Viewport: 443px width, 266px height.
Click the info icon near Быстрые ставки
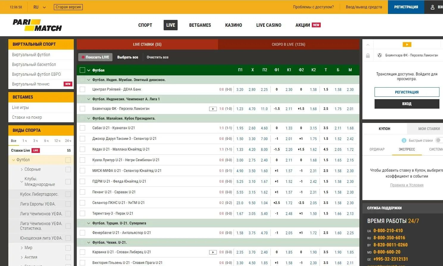404,140
